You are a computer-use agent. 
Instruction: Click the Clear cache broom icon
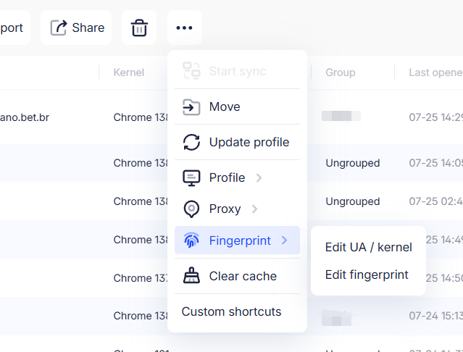tap(191, 276)
